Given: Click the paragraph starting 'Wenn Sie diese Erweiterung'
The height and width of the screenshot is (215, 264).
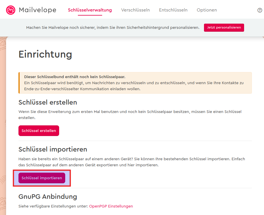Looking at the screenshot, I should click(x=130, y=115).
